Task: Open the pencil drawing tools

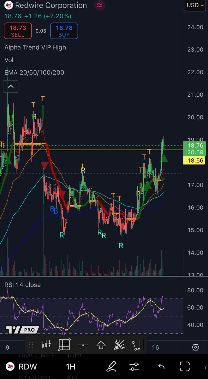Action: 111,367
